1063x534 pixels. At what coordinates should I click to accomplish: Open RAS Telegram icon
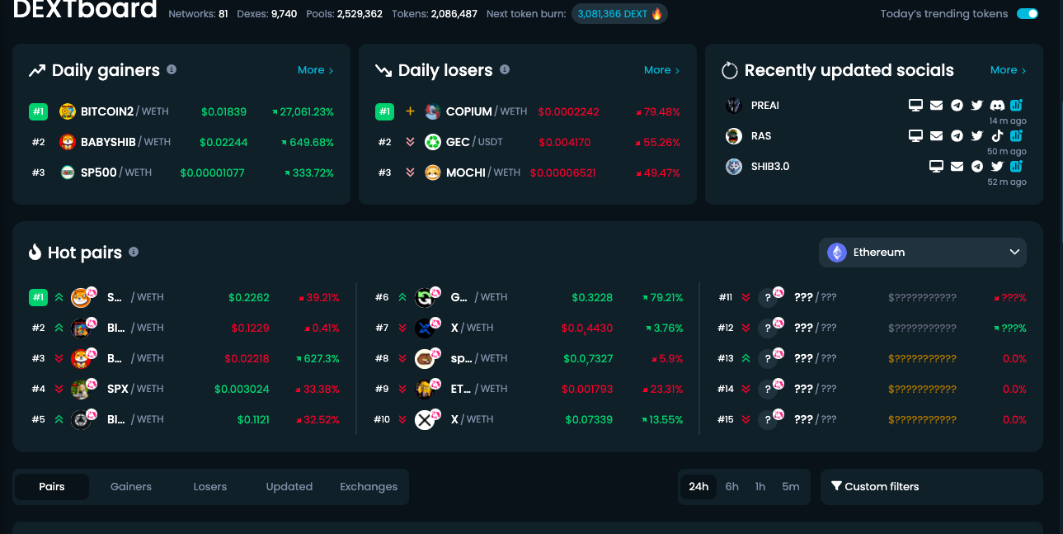point(957,136)
